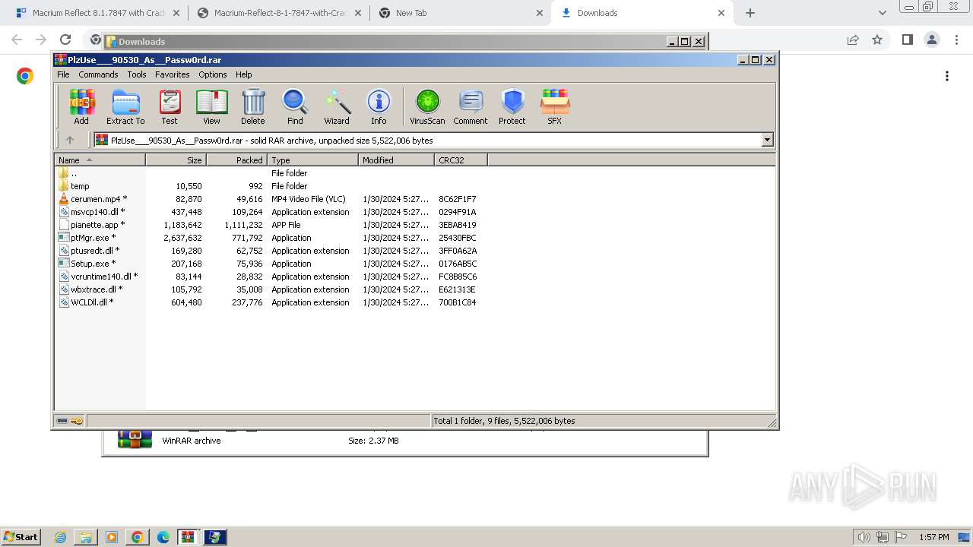Open Internet Explorer from taskbar

pyautogui.click(x=61, y=537)
